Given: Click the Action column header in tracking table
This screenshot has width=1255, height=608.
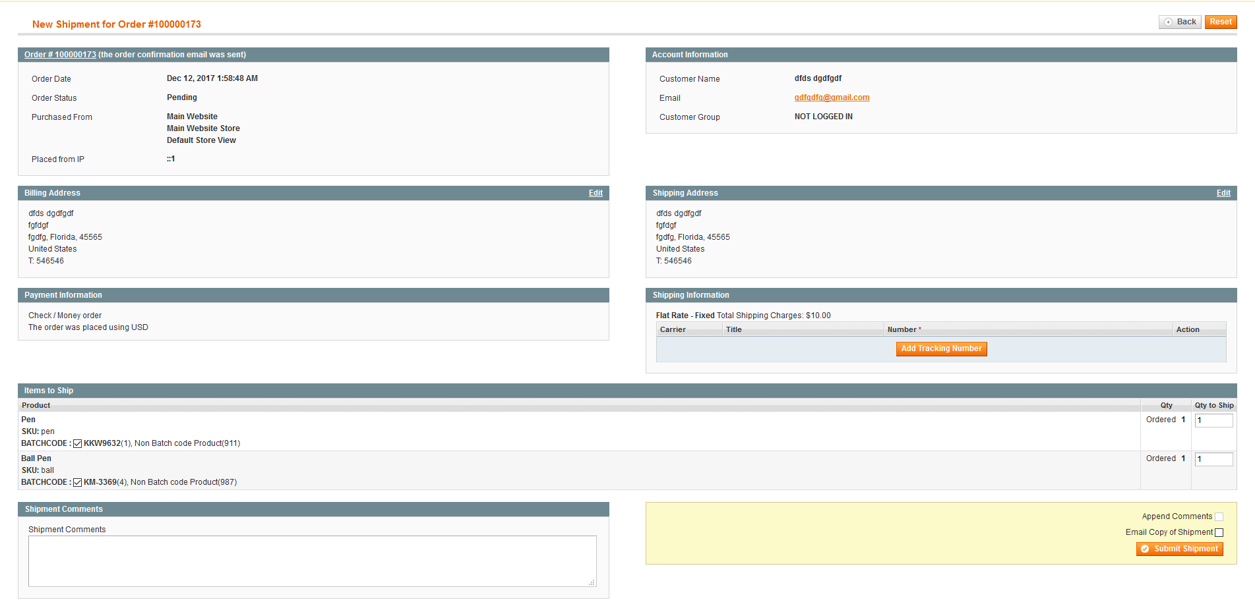Looking at the screenshot, I should [1187, 329].
